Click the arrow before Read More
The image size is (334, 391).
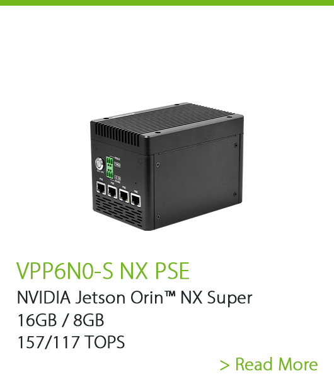(x=224, y=365)
